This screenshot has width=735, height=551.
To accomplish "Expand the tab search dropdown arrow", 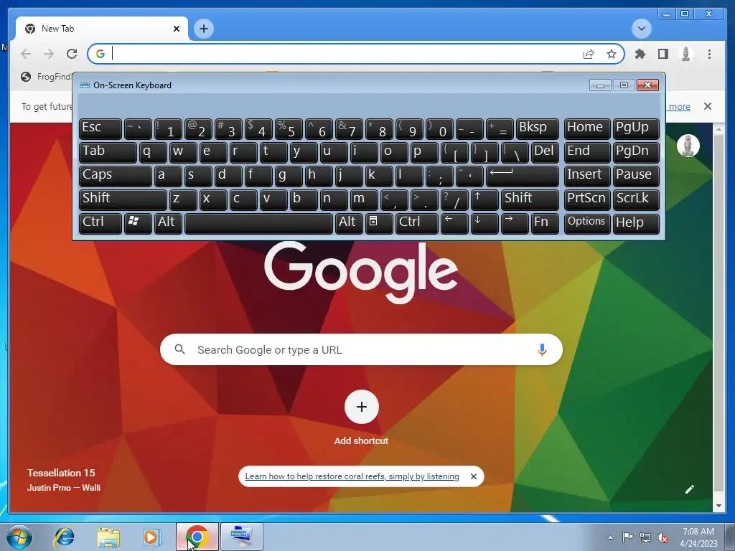I will pyautogui.click(x=641, y=29).
